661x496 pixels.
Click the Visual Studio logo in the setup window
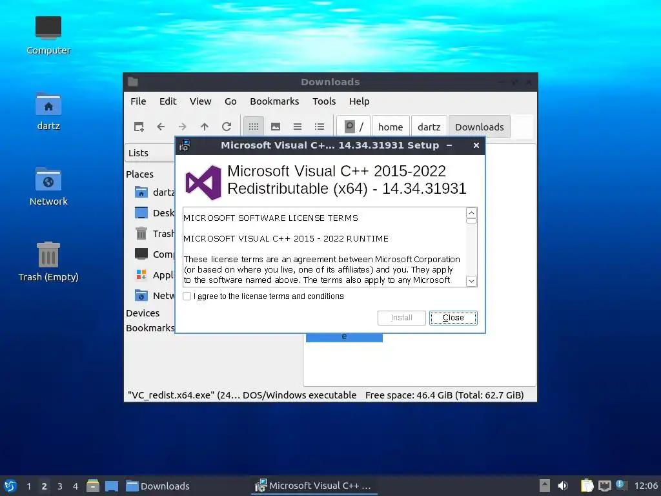[203, 182]
